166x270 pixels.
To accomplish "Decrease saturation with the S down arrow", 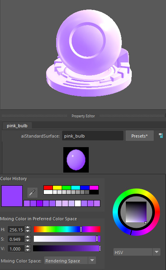I will pos(28,241).
